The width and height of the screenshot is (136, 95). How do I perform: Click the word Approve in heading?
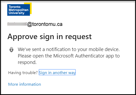click(23, 37)
